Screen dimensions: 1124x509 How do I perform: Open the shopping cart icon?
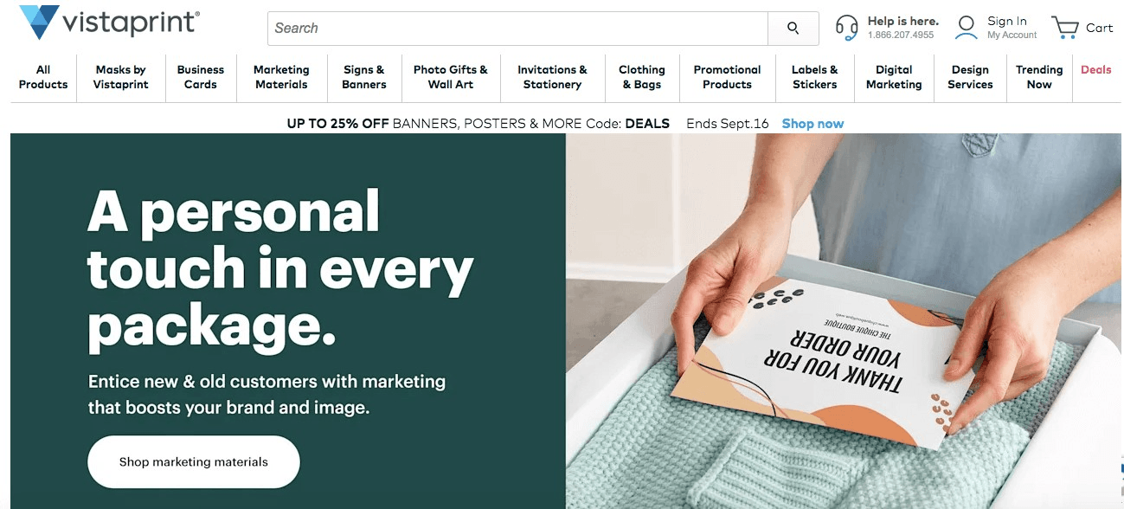[1064, 28]
